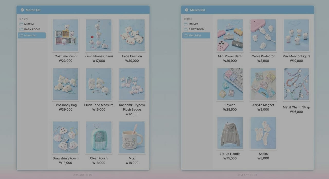Click the Metal Charm Strap label
This screenshot has height=179, width=329.
(x=296, y=107)
